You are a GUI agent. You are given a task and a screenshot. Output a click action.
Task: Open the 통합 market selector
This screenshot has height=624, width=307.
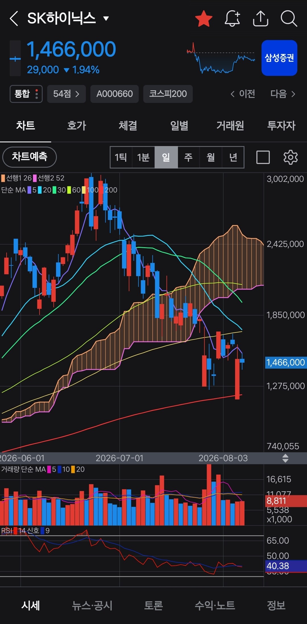(x=26, y=94)
